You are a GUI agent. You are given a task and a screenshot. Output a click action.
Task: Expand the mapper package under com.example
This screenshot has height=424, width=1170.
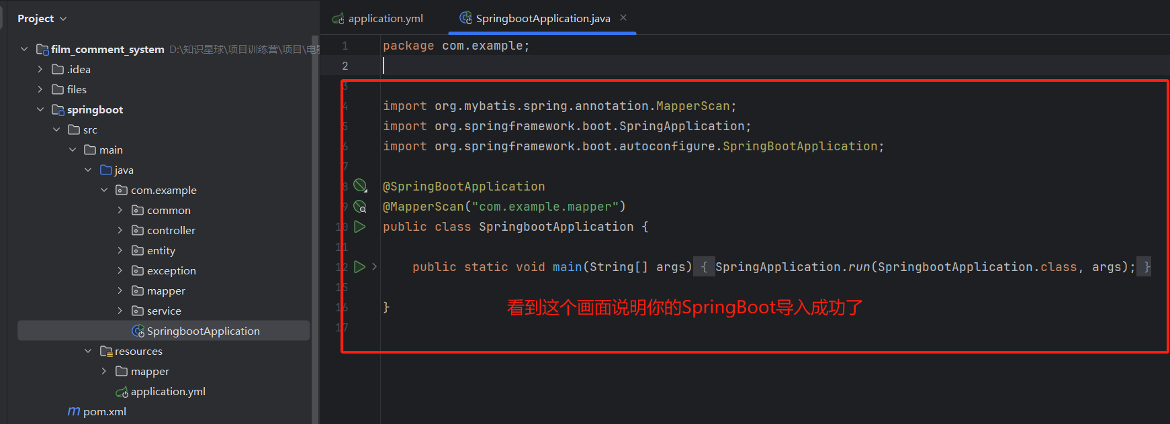(120, 291)
